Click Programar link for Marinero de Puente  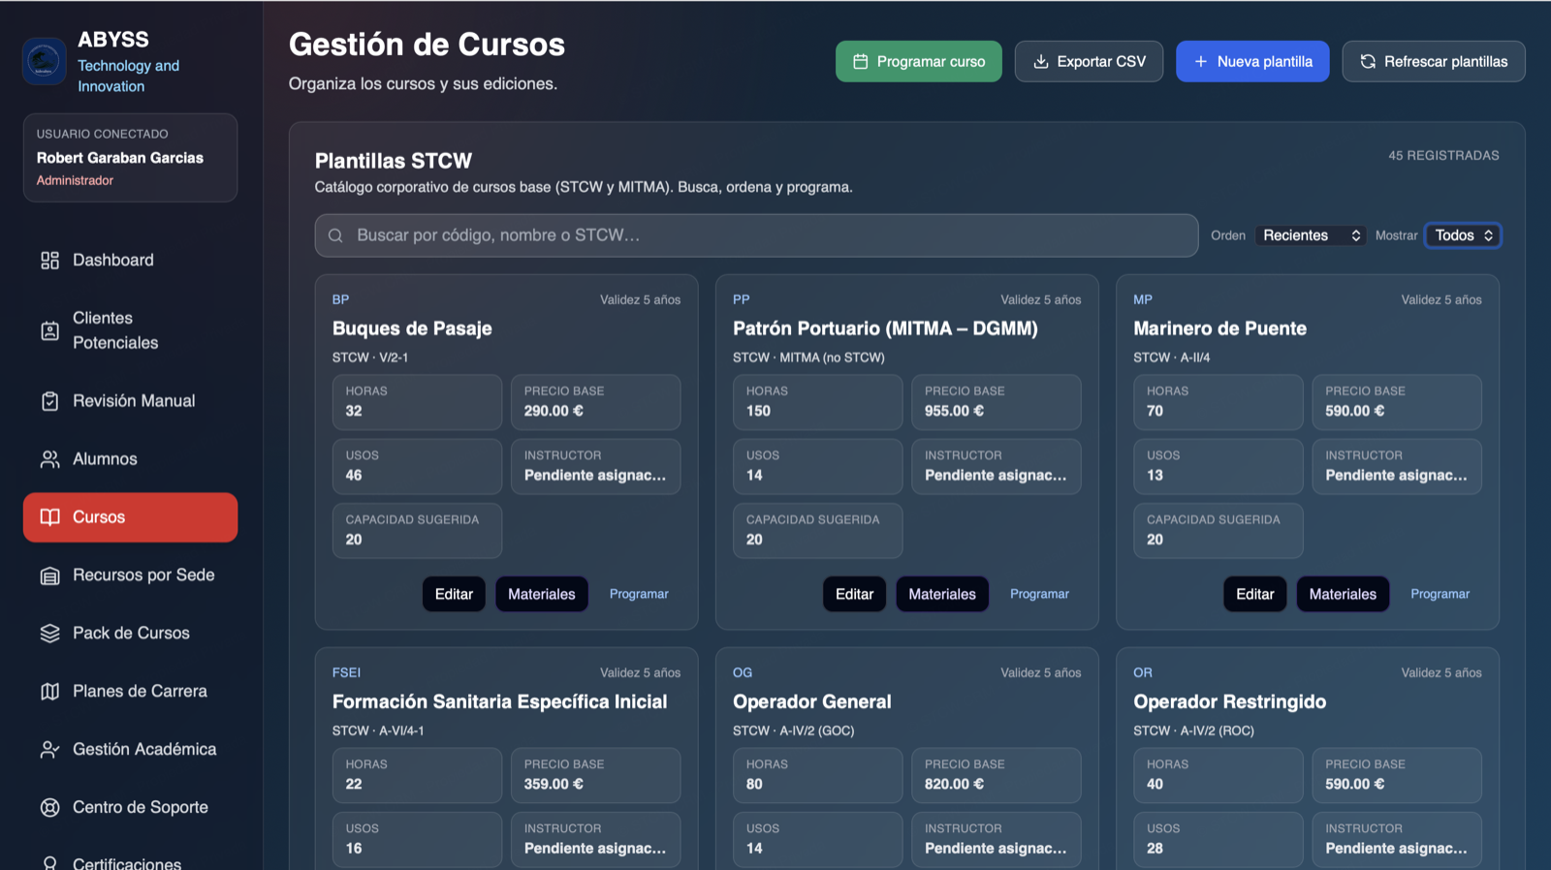tap(1440, 594)
